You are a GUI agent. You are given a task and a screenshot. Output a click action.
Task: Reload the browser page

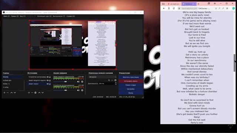pos(174,8)
